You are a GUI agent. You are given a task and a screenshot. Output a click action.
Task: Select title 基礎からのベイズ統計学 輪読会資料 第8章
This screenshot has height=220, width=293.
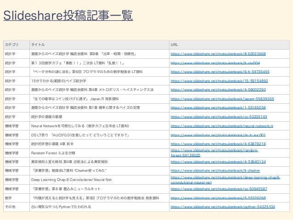tap(84, 54)
